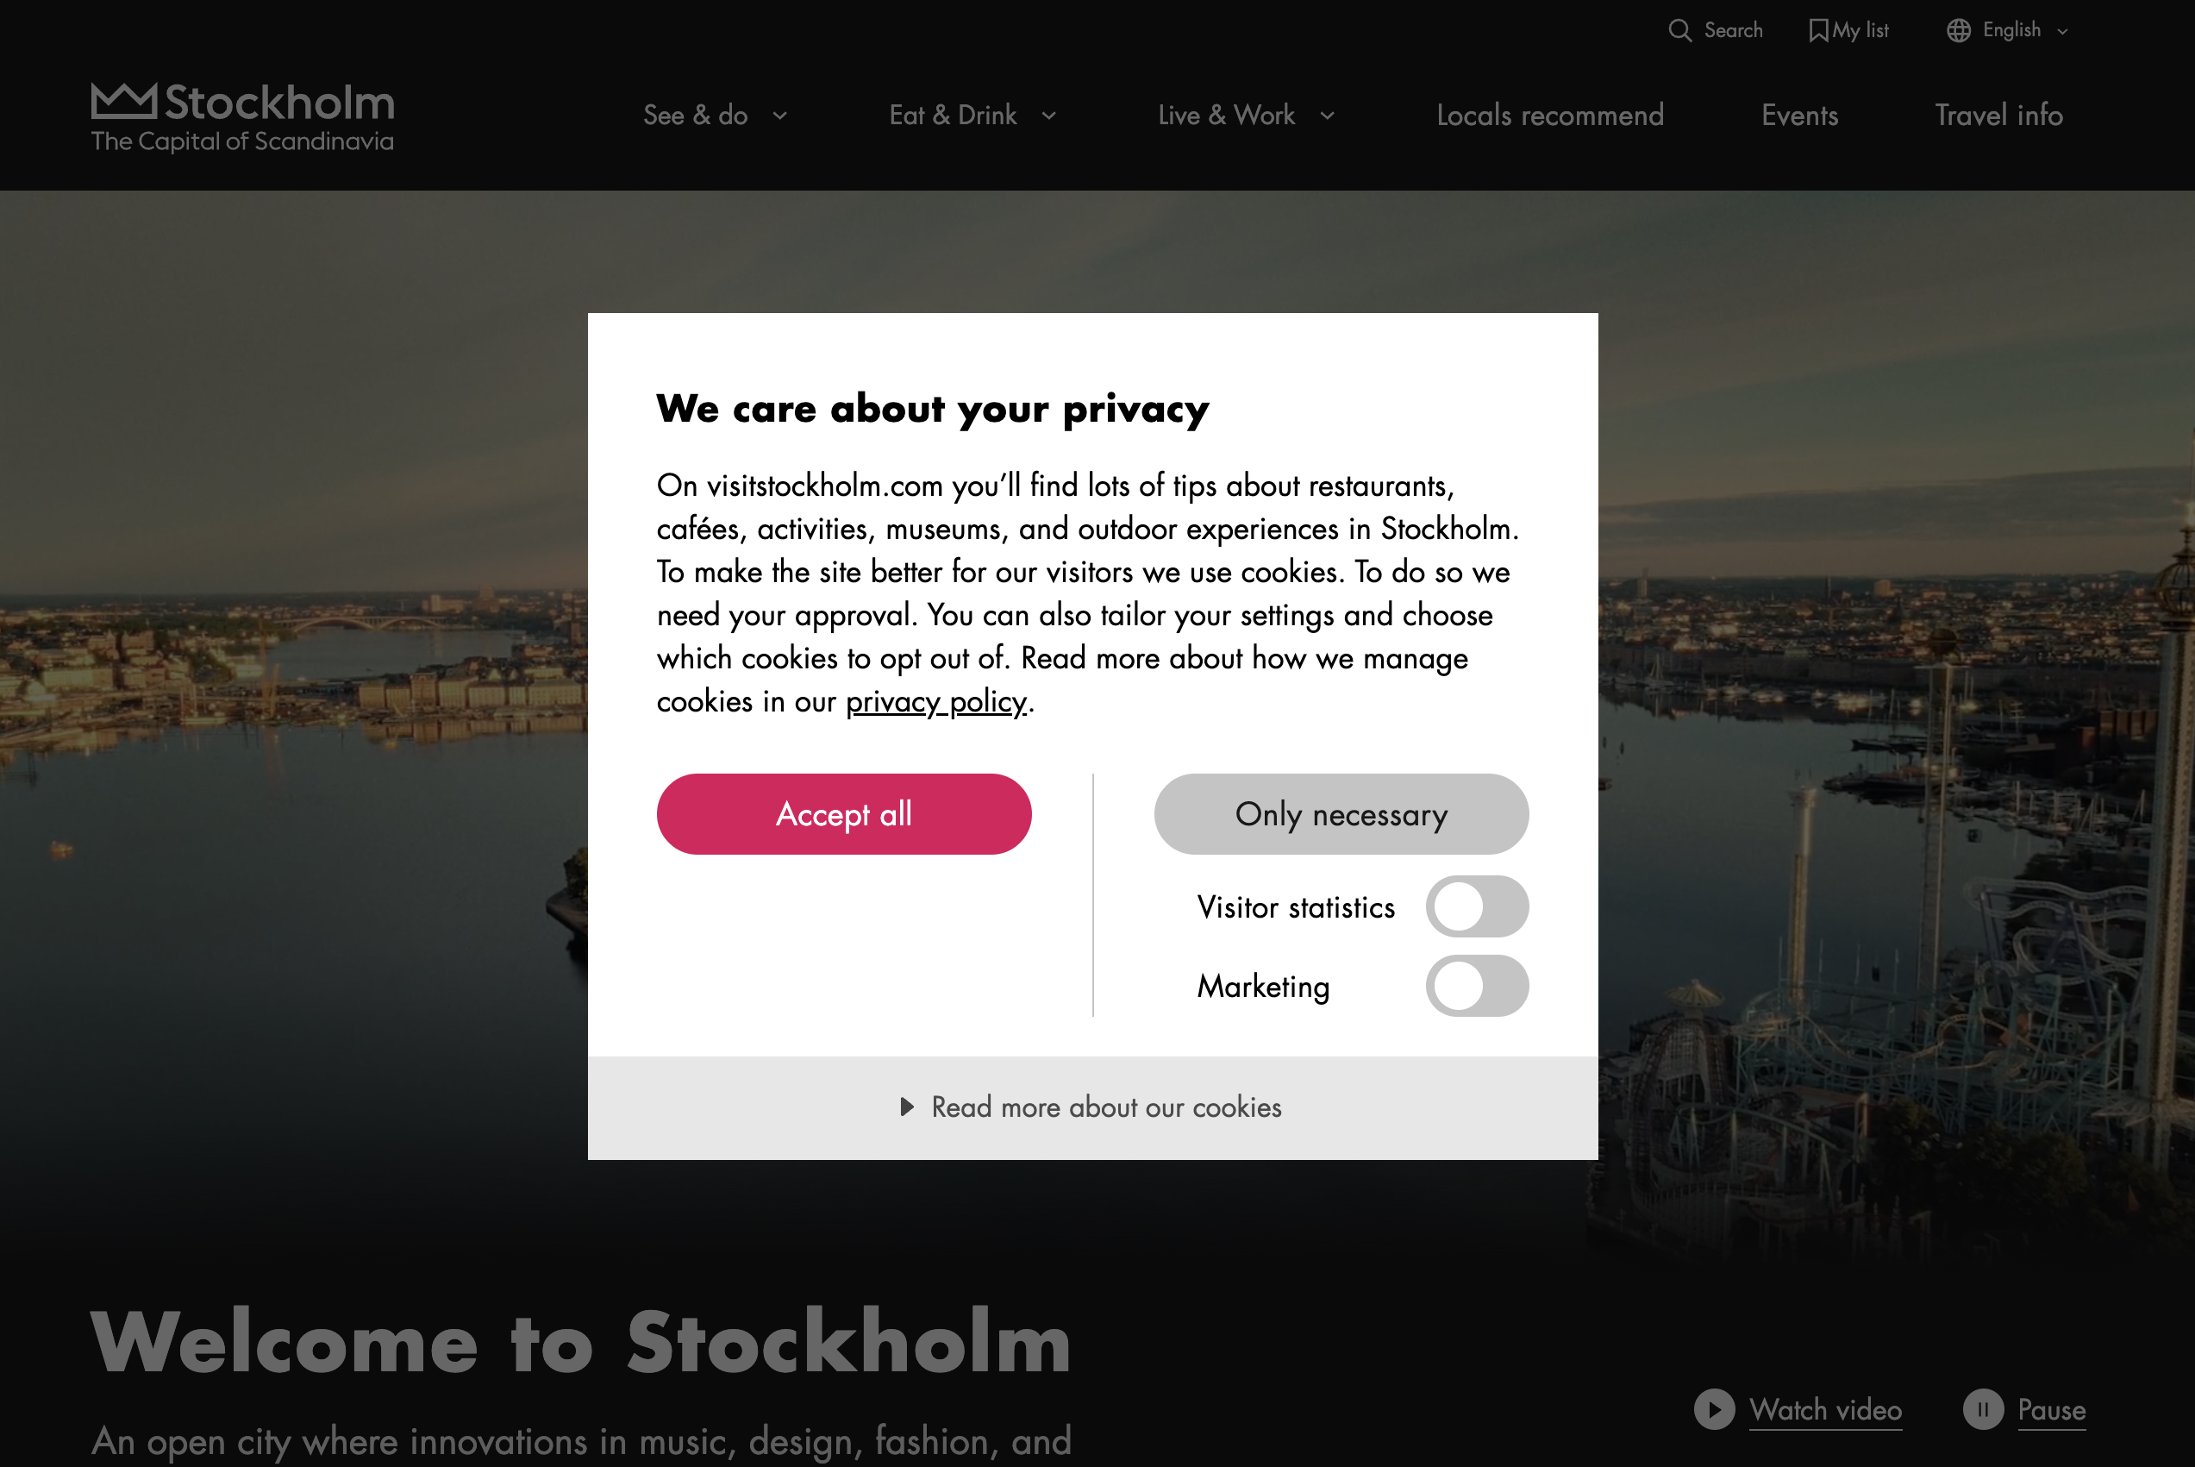Open the privacy policy link
Image resolution: width=2195 pixels, height=1467 pixels.
pyautogui.click(x=935, y=702)
